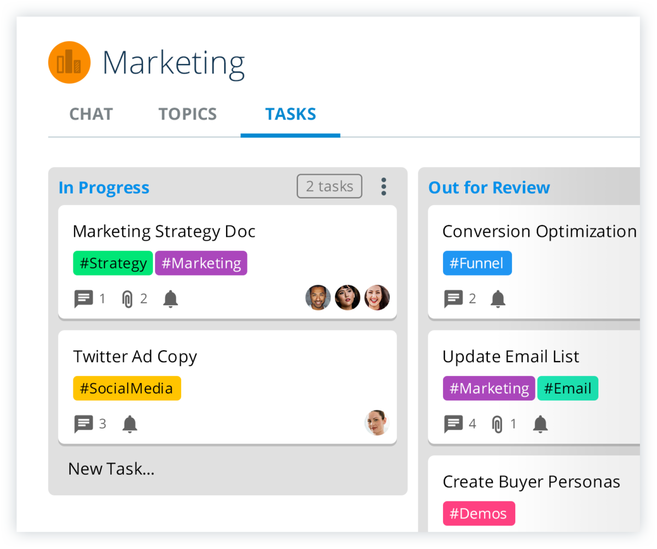Select the TASKS tab
The image size is (657, 549).
click(x=290, y=114)
